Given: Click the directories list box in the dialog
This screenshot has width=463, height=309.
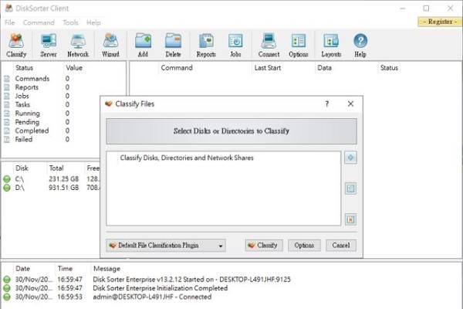Looking at the screenshot, I should (x=224, y=188).
